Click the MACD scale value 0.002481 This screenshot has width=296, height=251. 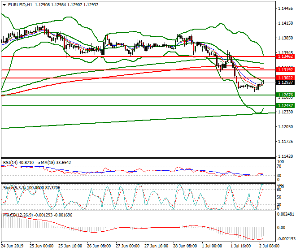pyautogui.click(x=285, y=214)
